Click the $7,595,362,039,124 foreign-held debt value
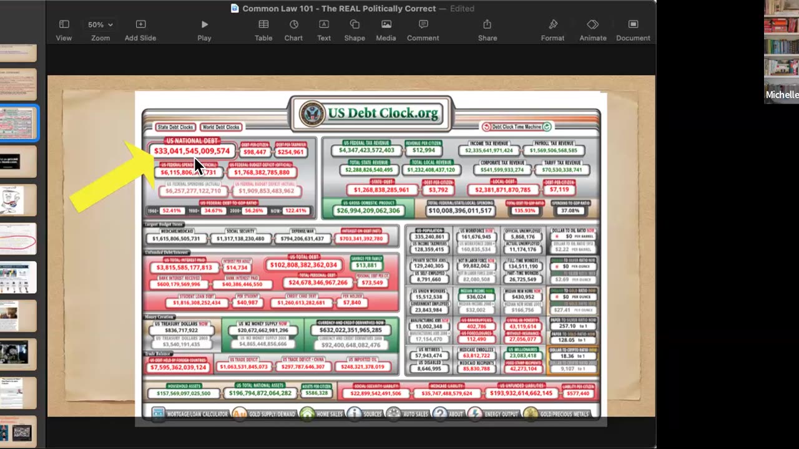The height and width of the screenshot is (449, 799). coord(178,367)
